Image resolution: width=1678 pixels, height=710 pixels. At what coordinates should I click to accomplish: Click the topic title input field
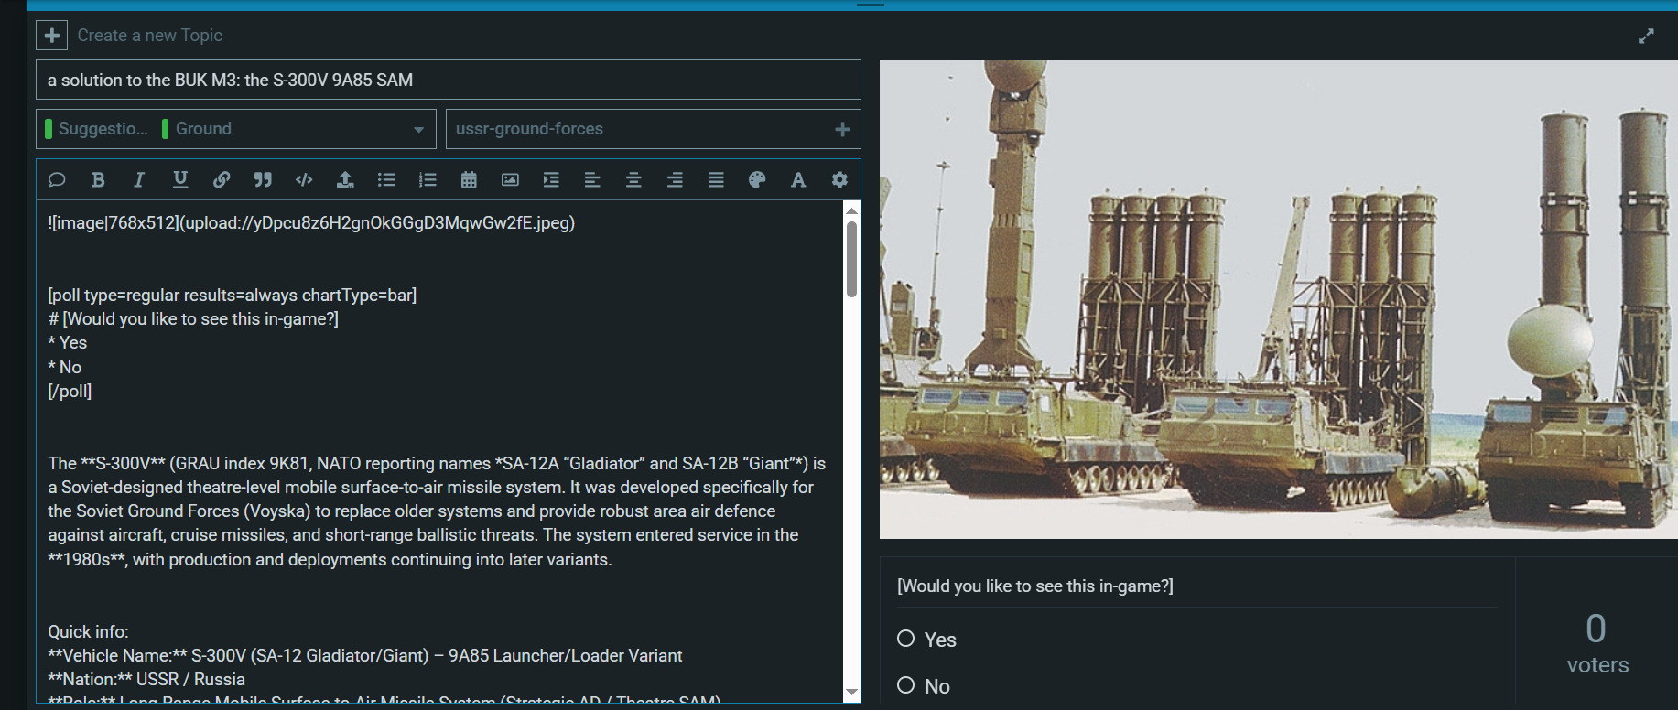pyautogui.click(x=448, y=81)
